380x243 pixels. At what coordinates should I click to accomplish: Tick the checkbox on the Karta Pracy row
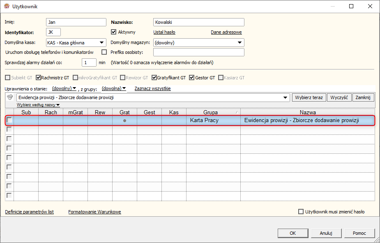point(9,120)
